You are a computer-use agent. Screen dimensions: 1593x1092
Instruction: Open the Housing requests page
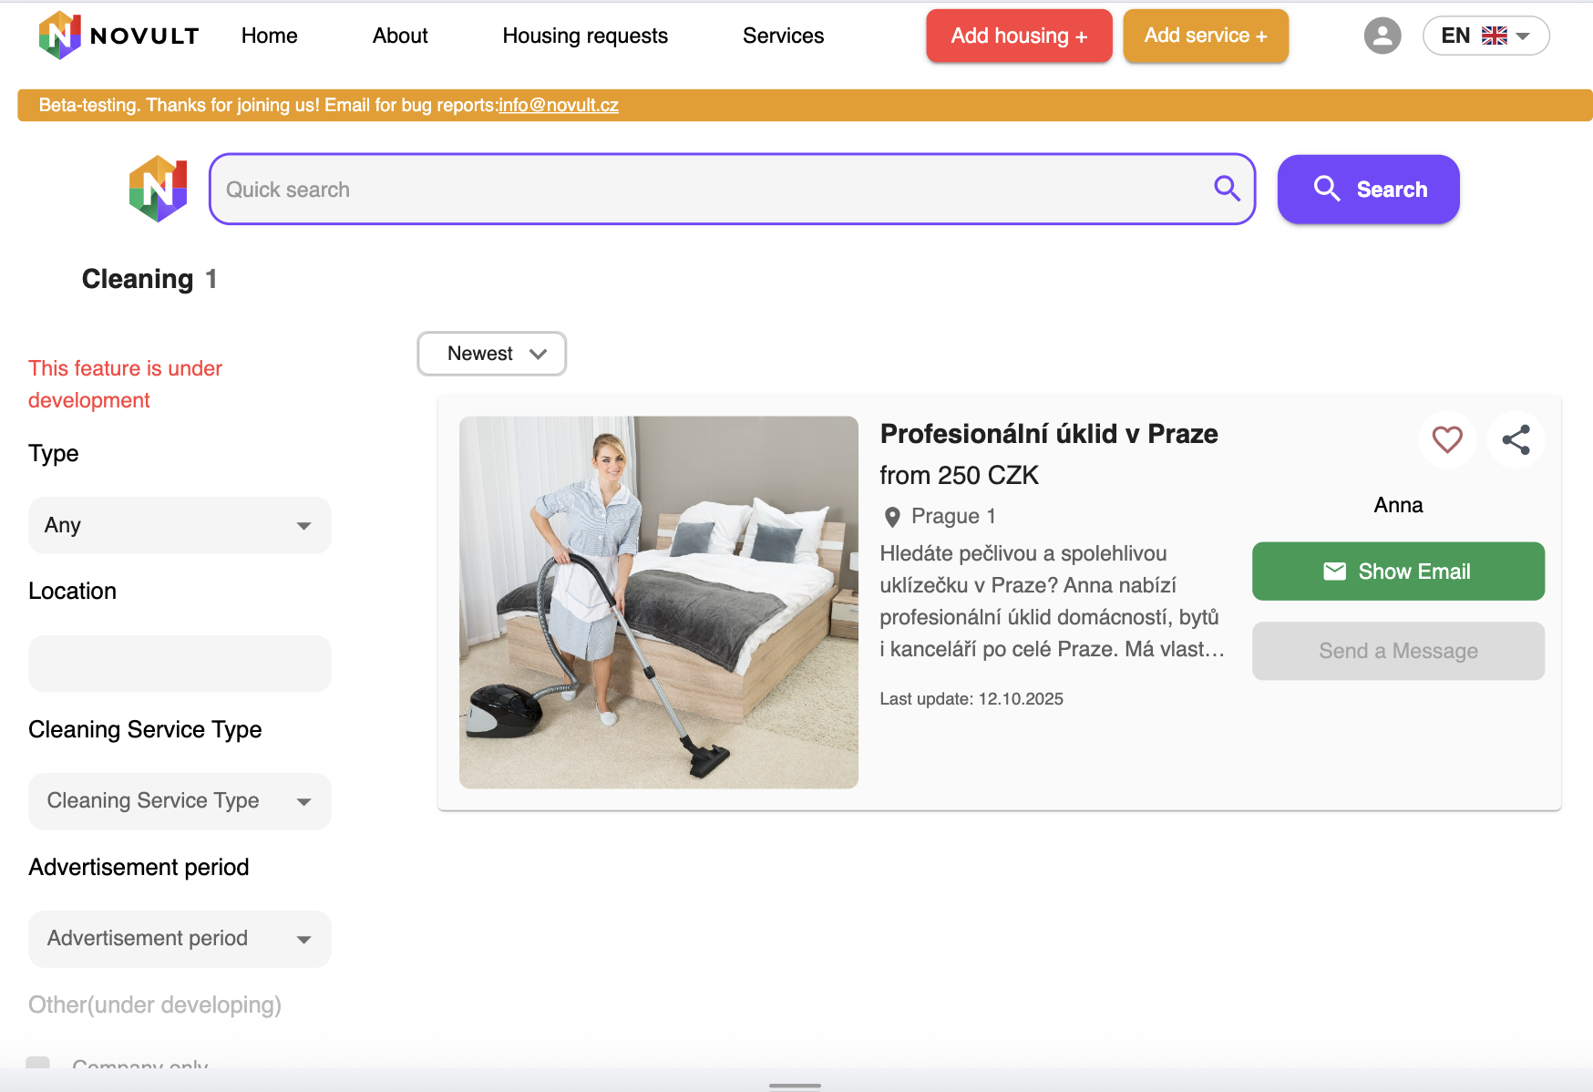584,36
